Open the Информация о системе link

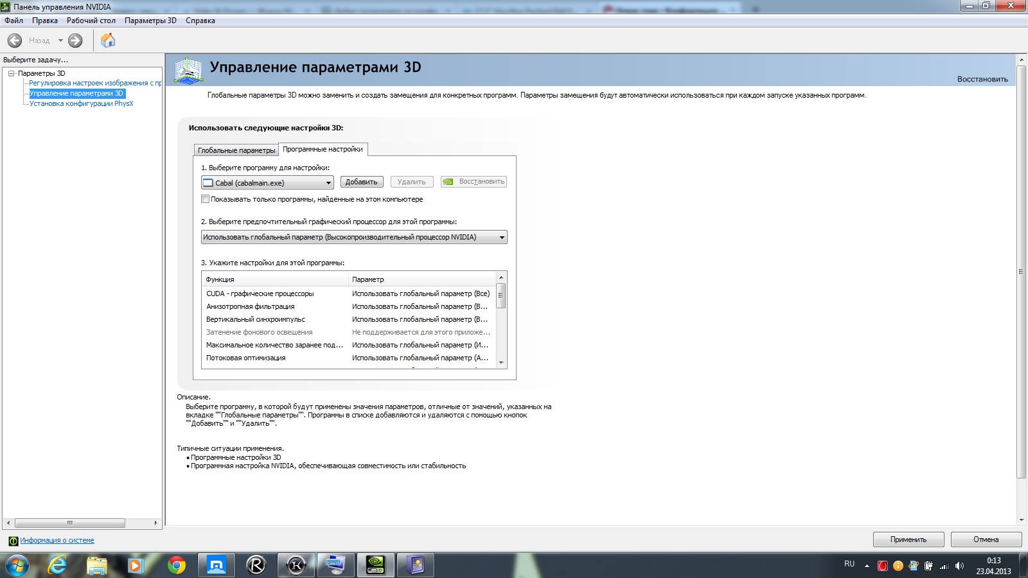57,541
